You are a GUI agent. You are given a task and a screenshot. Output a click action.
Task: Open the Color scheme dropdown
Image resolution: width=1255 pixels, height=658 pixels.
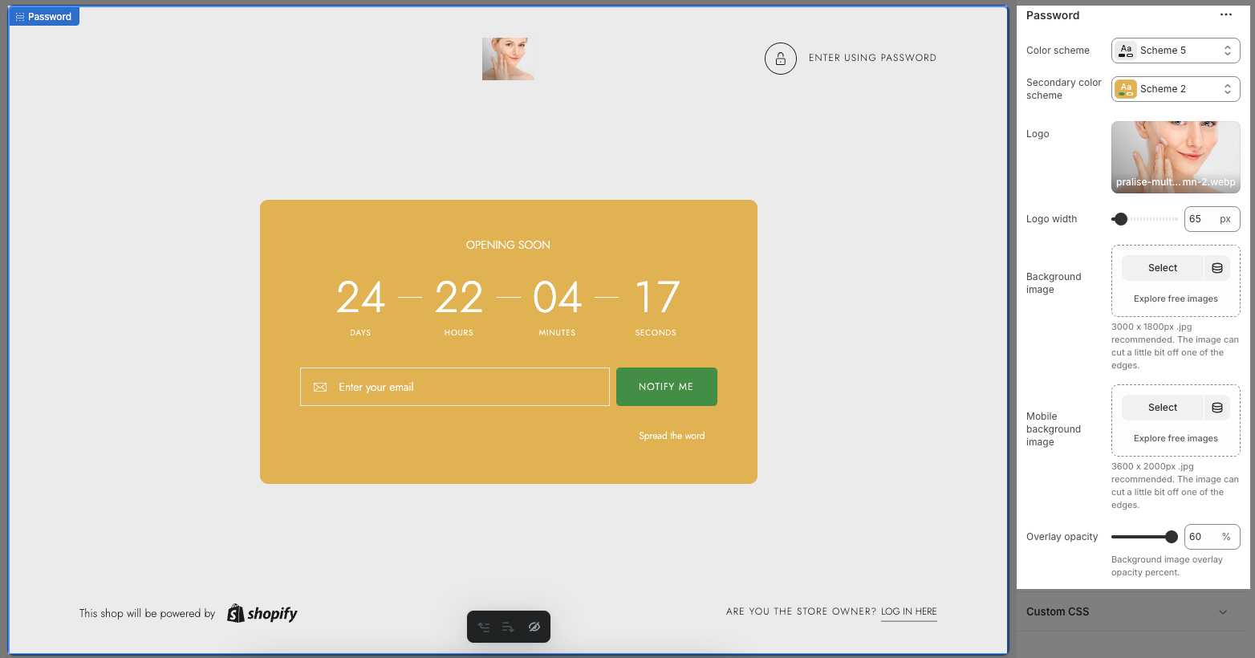point(1175,51)
